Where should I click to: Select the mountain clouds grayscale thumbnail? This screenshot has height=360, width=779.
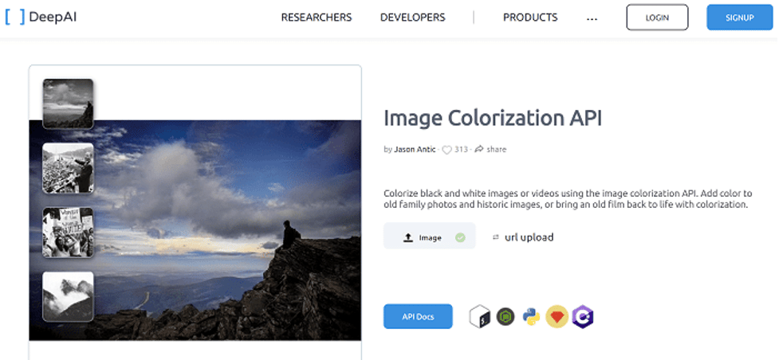point(68,104)
